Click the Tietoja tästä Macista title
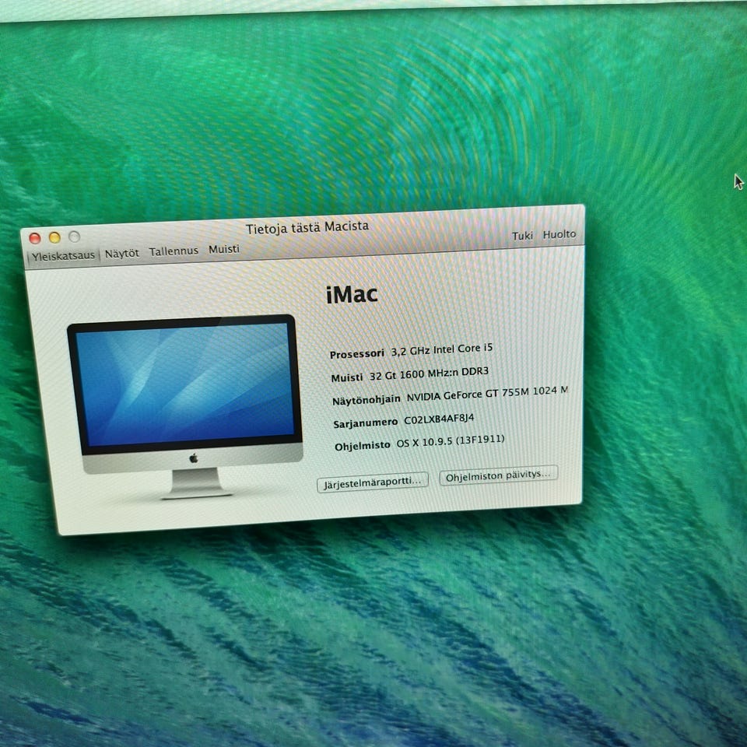747x747 pixels. pyautogui.click(x=307, y=227)
